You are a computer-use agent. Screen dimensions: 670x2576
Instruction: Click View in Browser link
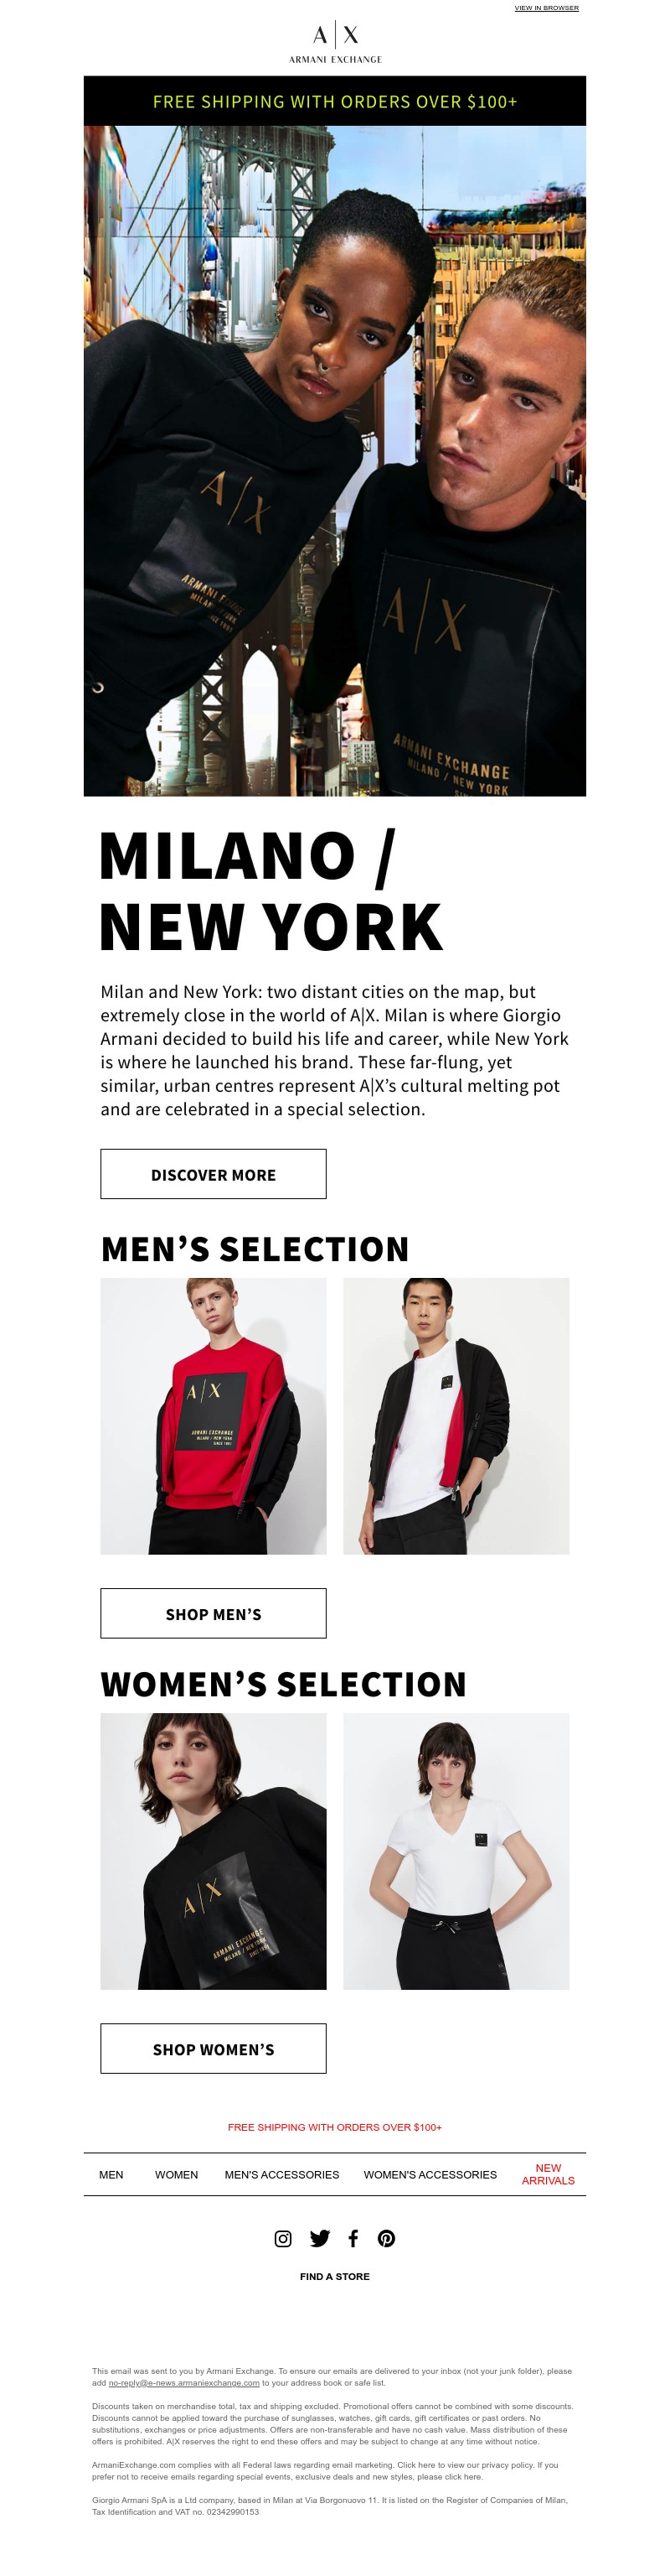(x=546, y=8)
